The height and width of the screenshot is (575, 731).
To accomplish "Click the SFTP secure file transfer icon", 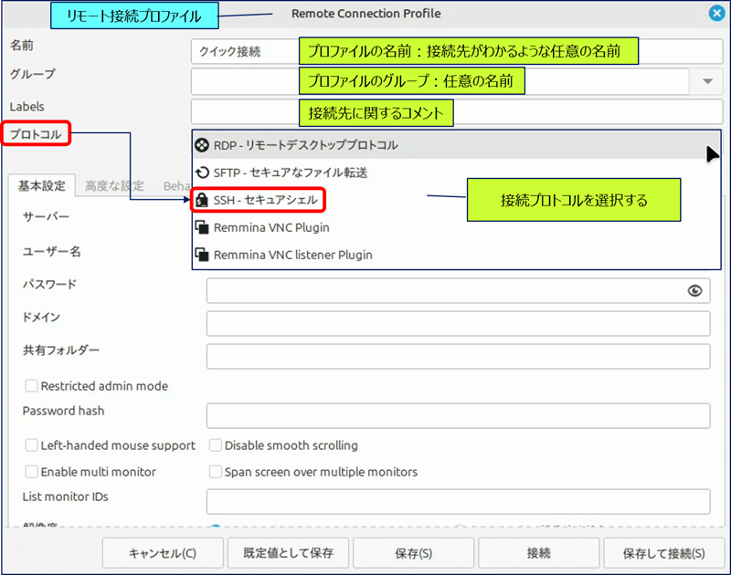I will pos(202,172).
